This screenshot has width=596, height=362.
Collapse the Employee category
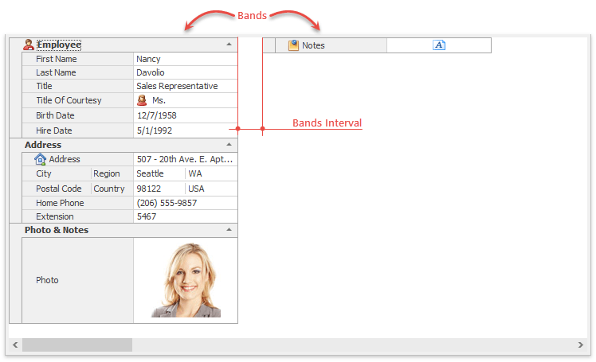tap(229, 45)
